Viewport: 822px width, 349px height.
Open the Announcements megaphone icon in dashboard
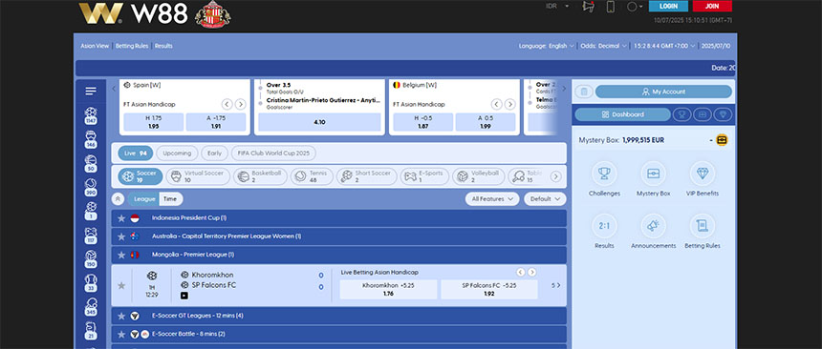653,226
